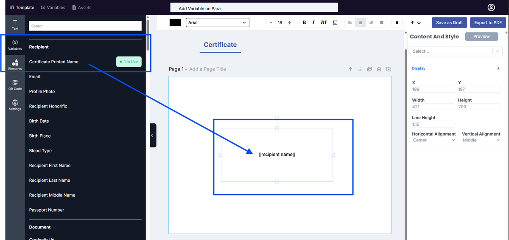
Task: Click the Y position field
Action: 479,89
